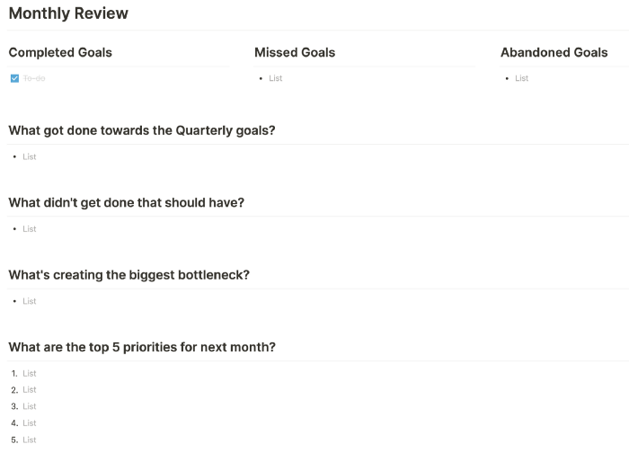Viewport: 629px width, 453px height.
Task: Click numbered list item 5
Action: (30, 440)
